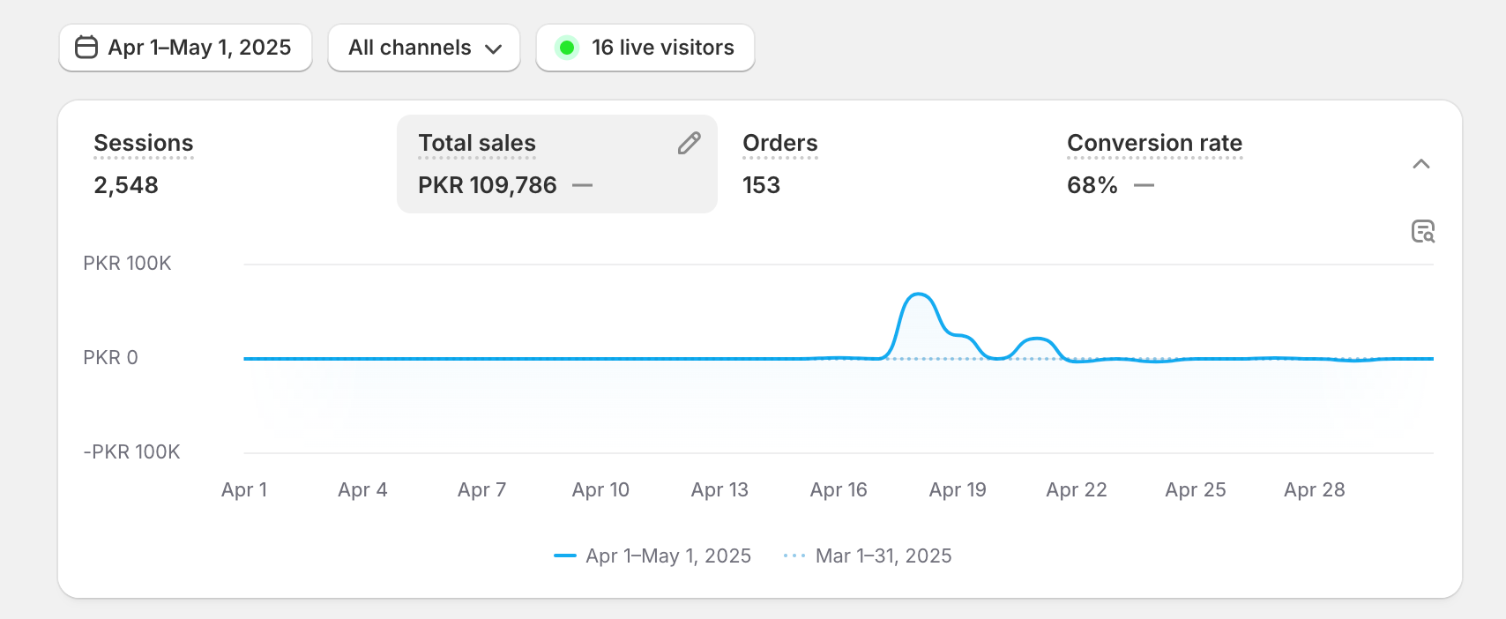This screenshot has width=1506, height=619.
Task: Click the sales peak on the chart line
Action: 918,295
